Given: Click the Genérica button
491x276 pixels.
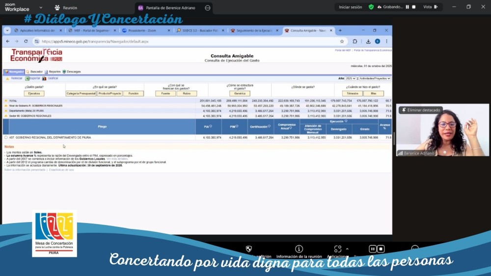Looking at the screenshot, I should (240, 93).
